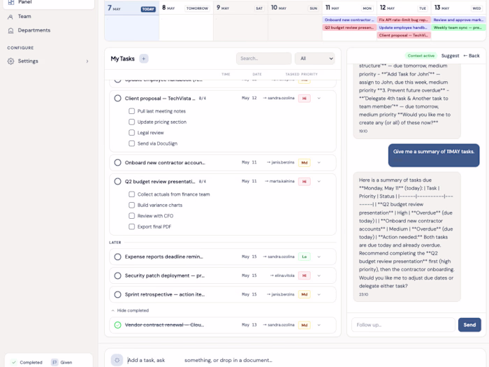The image size is (489, 367).
Task: Send the follow-up message
Action: pos(469,325)
